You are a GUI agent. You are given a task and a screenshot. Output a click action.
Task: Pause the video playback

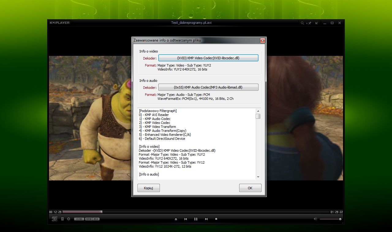[x=196, y=219]
